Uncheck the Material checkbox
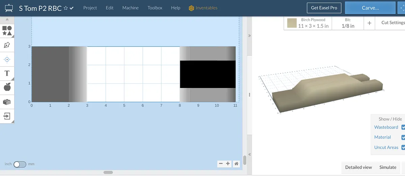Image resolution: width=405 pixels, height=176 pixels. (403, 137)
